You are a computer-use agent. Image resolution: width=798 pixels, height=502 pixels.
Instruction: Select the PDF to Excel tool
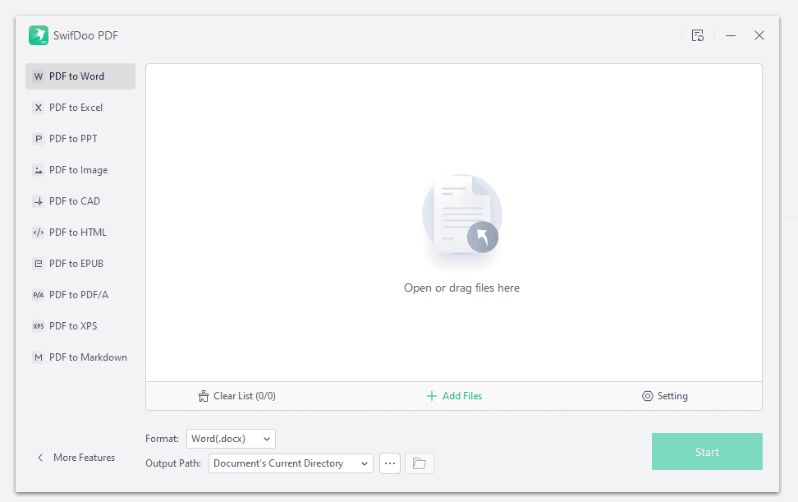76,107
